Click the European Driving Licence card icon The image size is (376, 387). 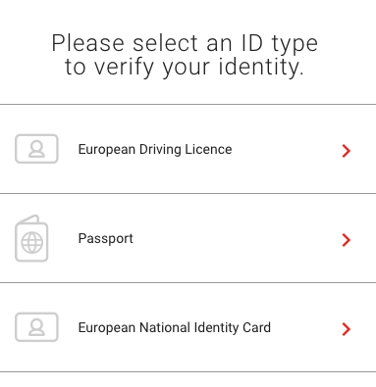tap(36, 149)
